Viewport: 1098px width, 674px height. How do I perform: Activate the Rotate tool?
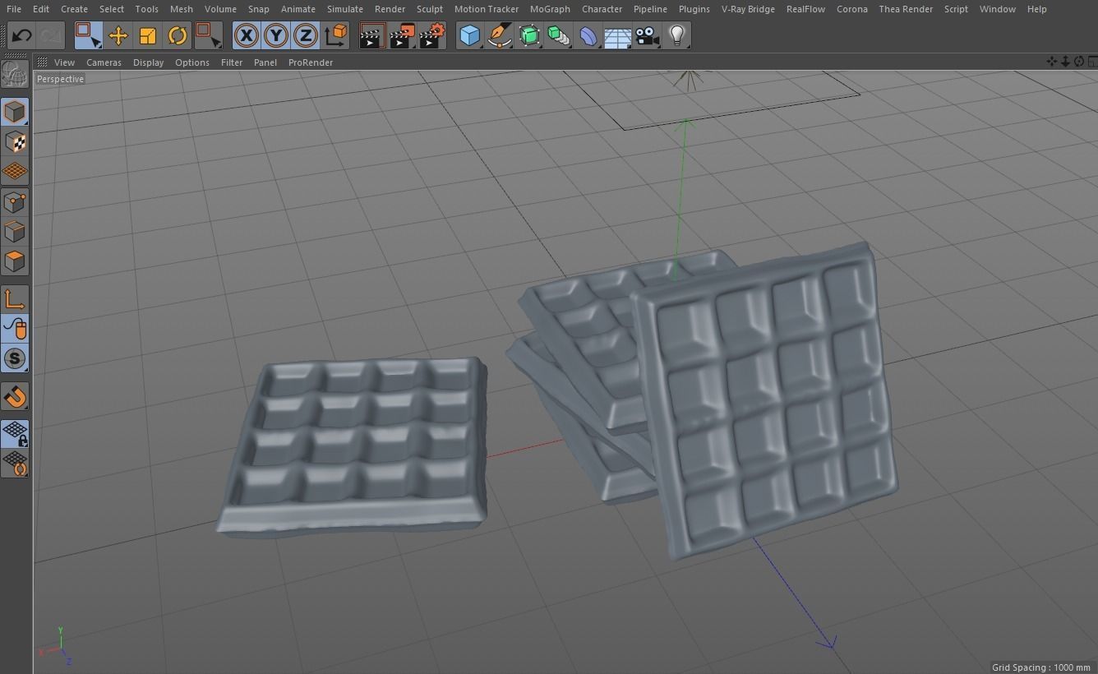click(178, 35)
